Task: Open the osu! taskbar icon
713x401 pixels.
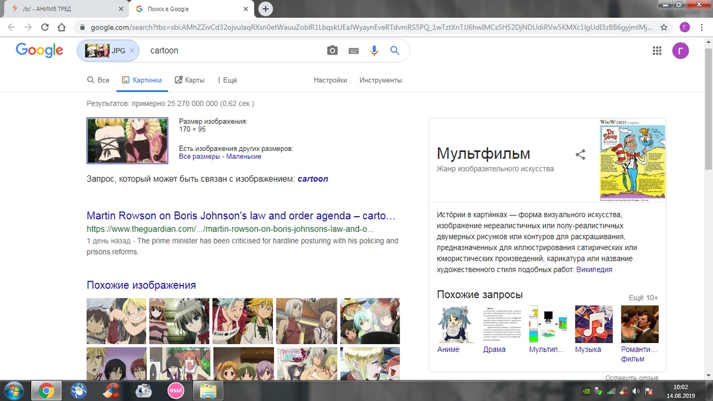Action: coord(176,391)
